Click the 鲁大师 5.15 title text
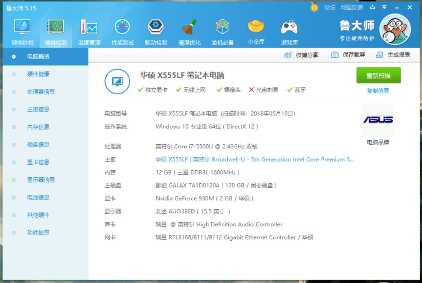This screenshot has height=283, width=422. pos(21,9)
